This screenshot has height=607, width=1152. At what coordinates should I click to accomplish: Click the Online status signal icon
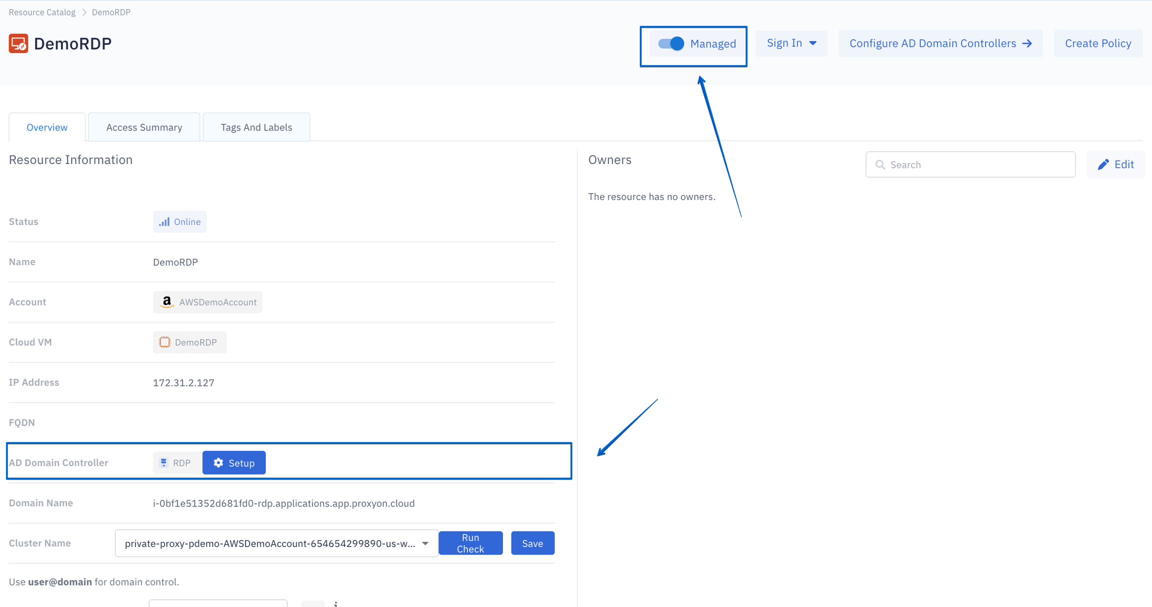[x=164, y=222]
